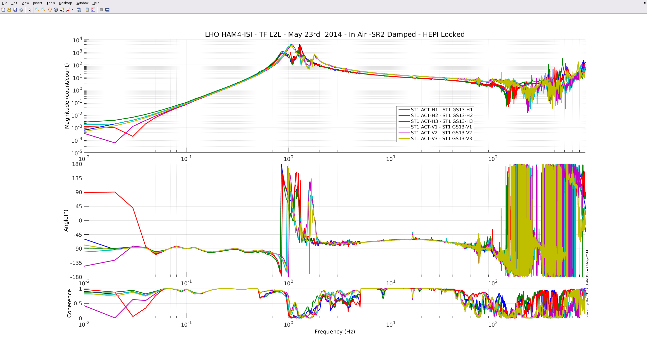Image resolution: width=647 pixels, height=356 pixels.
Task: Select the Rotate 3D tool
Action: point(56,10)
